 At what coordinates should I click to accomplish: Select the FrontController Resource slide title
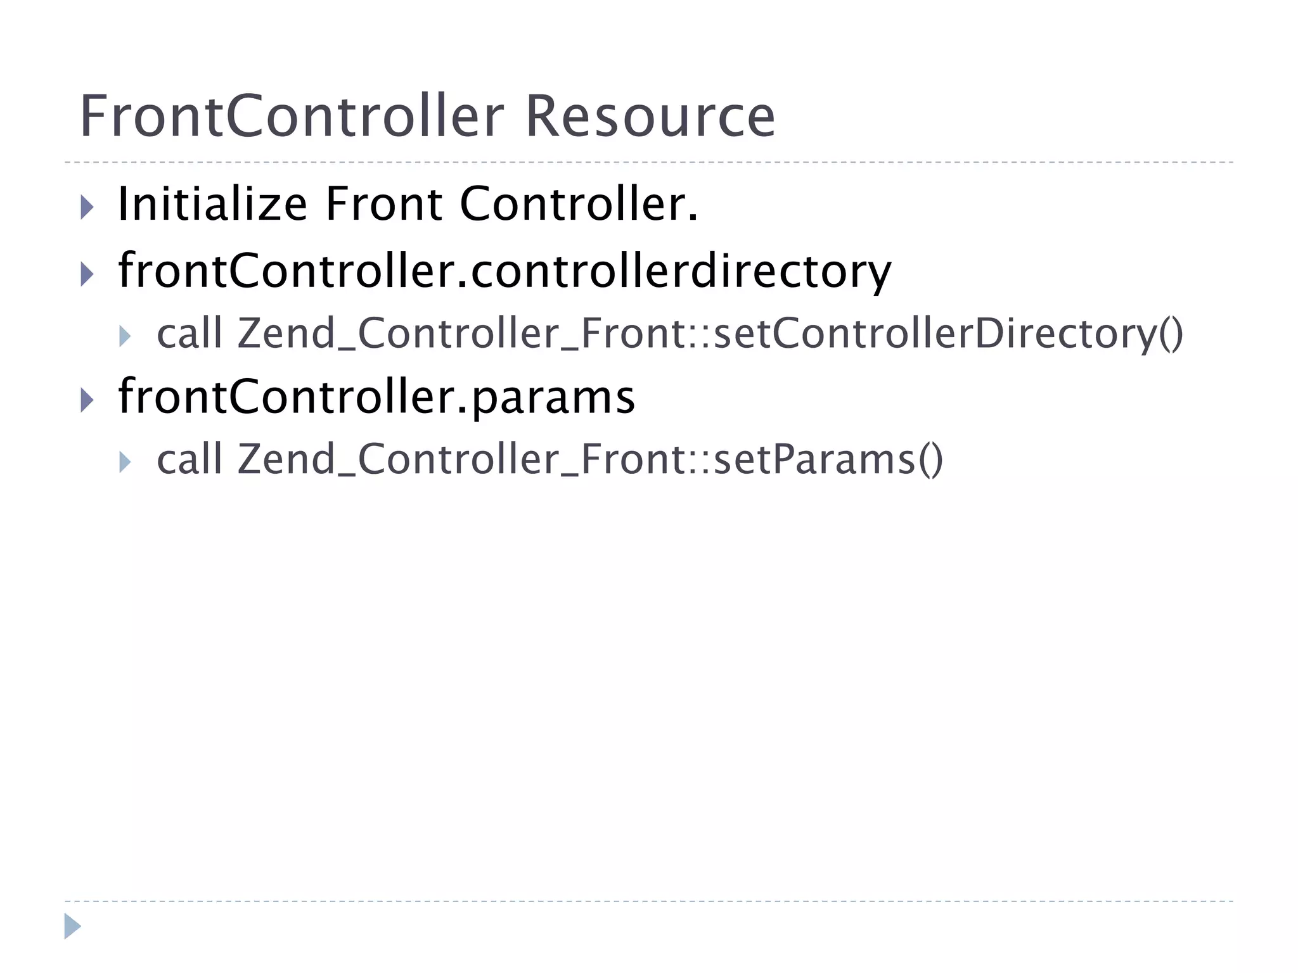(428, 116)
